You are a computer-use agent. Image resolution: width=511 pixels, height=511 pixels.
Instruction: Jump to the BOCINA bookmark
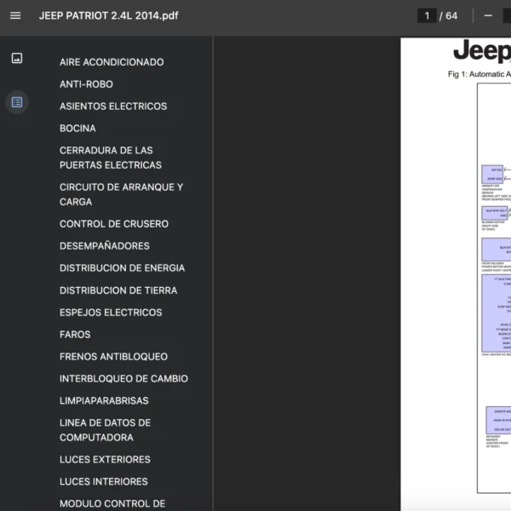(x=78, y=129)
